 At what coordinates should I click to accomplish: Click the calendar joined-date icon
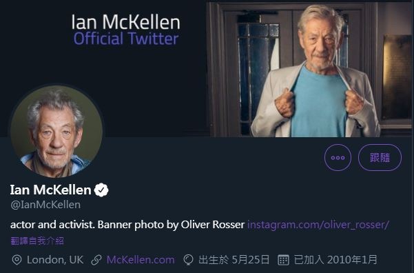click(283, 260)
